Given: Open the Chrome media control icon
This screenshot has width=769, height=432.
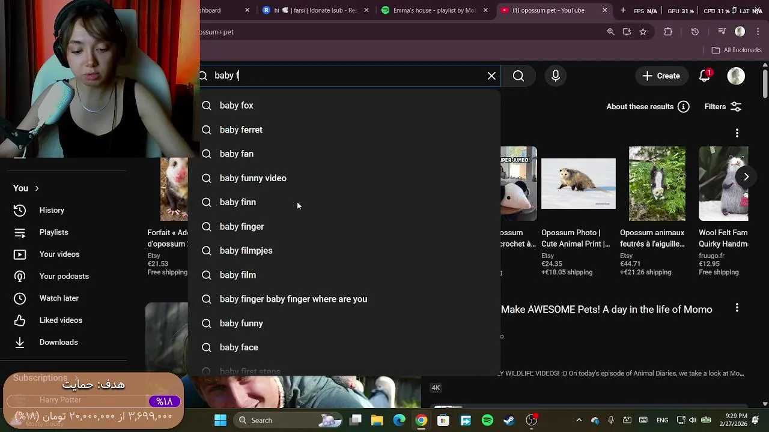Looking at the screenshot, I should 722,32.
